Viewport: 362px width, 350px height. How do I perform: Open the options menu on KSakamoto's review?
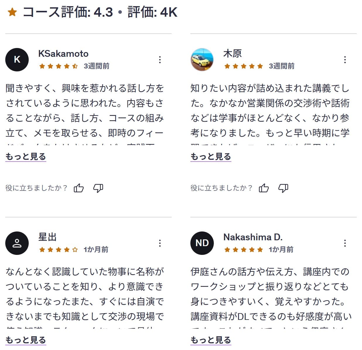tap(160, 59)
